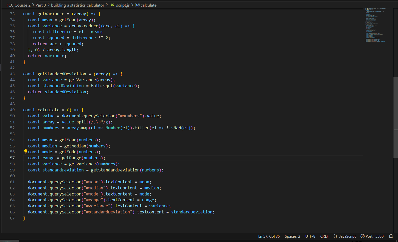
Task: Click the JS file icon in breadcrumbs
Action: [112, 5]
